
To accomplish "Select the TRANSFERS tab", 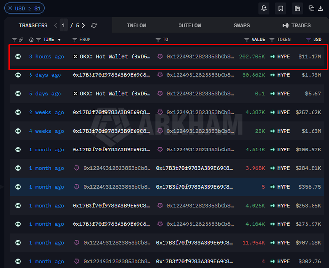I will tap(33, 25).
